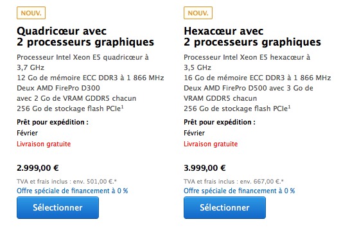The width and height of the screenshot is (341, 233).
Task: Click the Février shipping date for Hexacœur
Action: pos(194,133)
